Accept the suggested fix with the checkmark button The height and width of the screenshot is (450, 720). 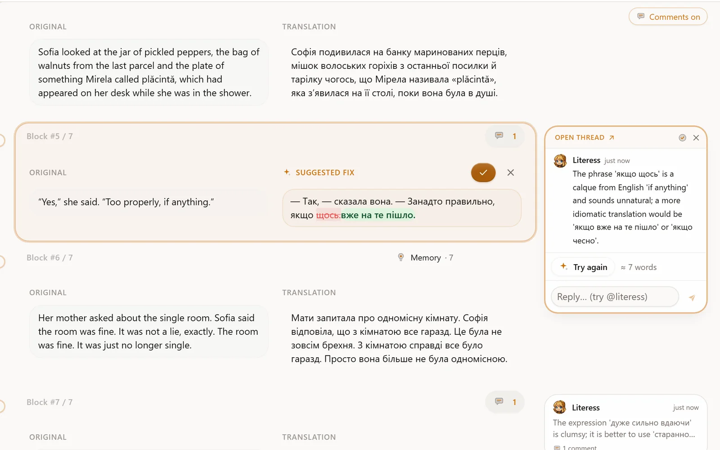click(483, 172)
